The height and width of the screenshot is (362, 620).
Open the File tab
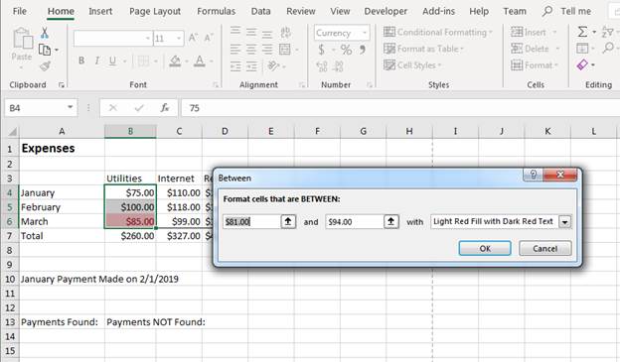20,11
